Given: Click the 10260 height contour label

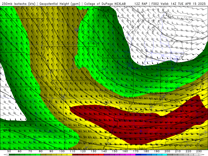Looking at the screenshot, I should [151, 104].
